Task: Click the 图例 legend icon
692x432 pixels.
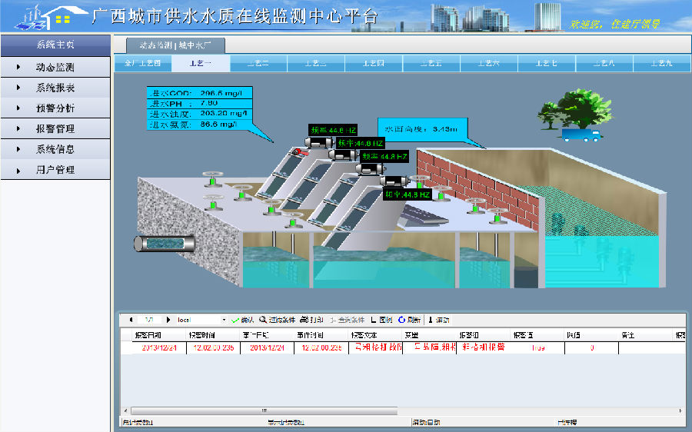Action: (374, 320)
